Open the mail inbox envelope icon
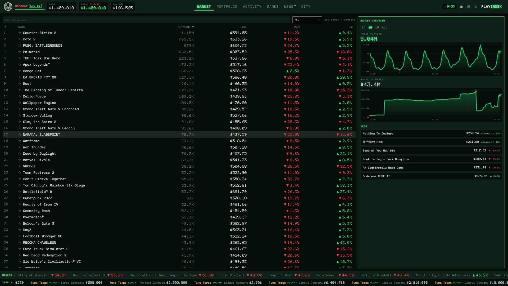Viewport: 508px width, 286px height. click(x=461, y=7)
